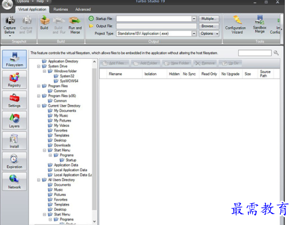
Task: Open the Install panel
Action: (x=14, y=140)
